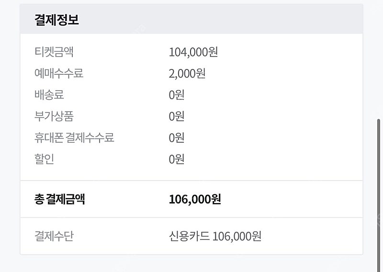The width and height of the screenshot is (383, 272).
Task: Click the bold 106,000원 total amount
Action: pos(195,199)
